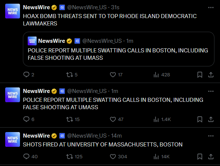
Task: Share the shots fired at UMass post
Action: click(x=211, y=156)
